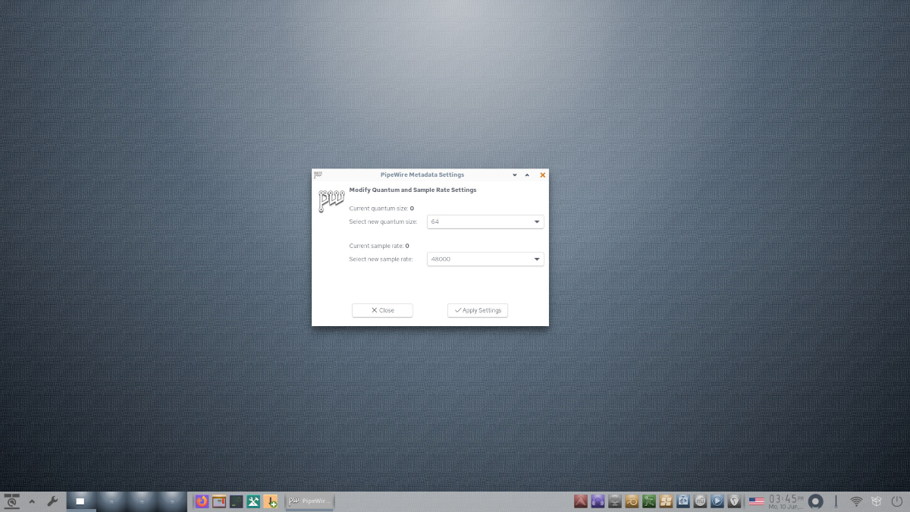Select the PipeWire task button in the taskbar

[309, 501]
